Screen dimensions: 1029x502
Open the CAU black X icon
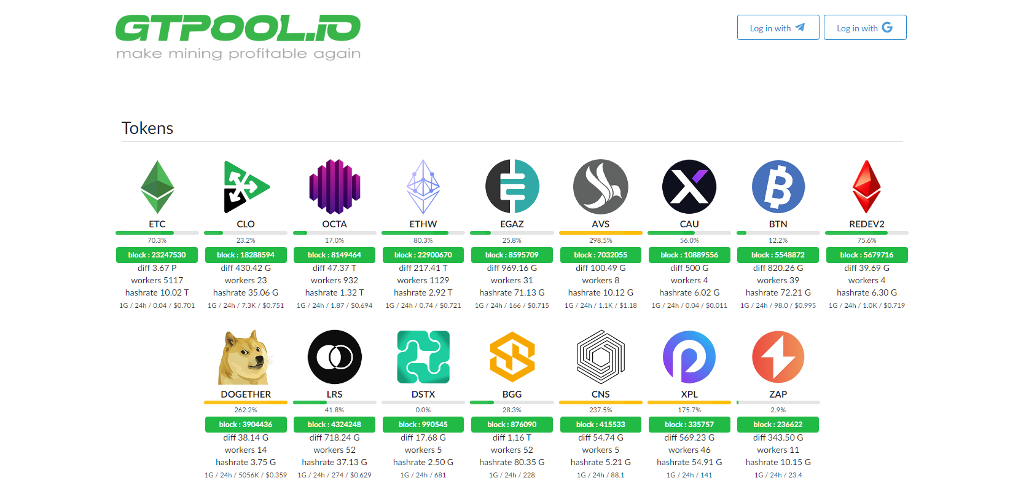(689, 187)
